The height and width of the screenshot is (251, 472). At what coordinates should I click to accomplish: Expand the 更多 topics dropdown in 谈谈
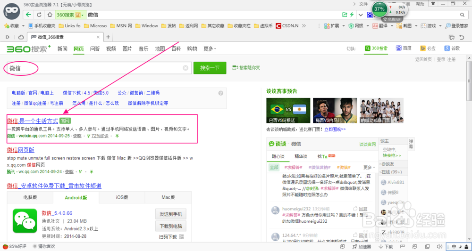pos(369,167)
